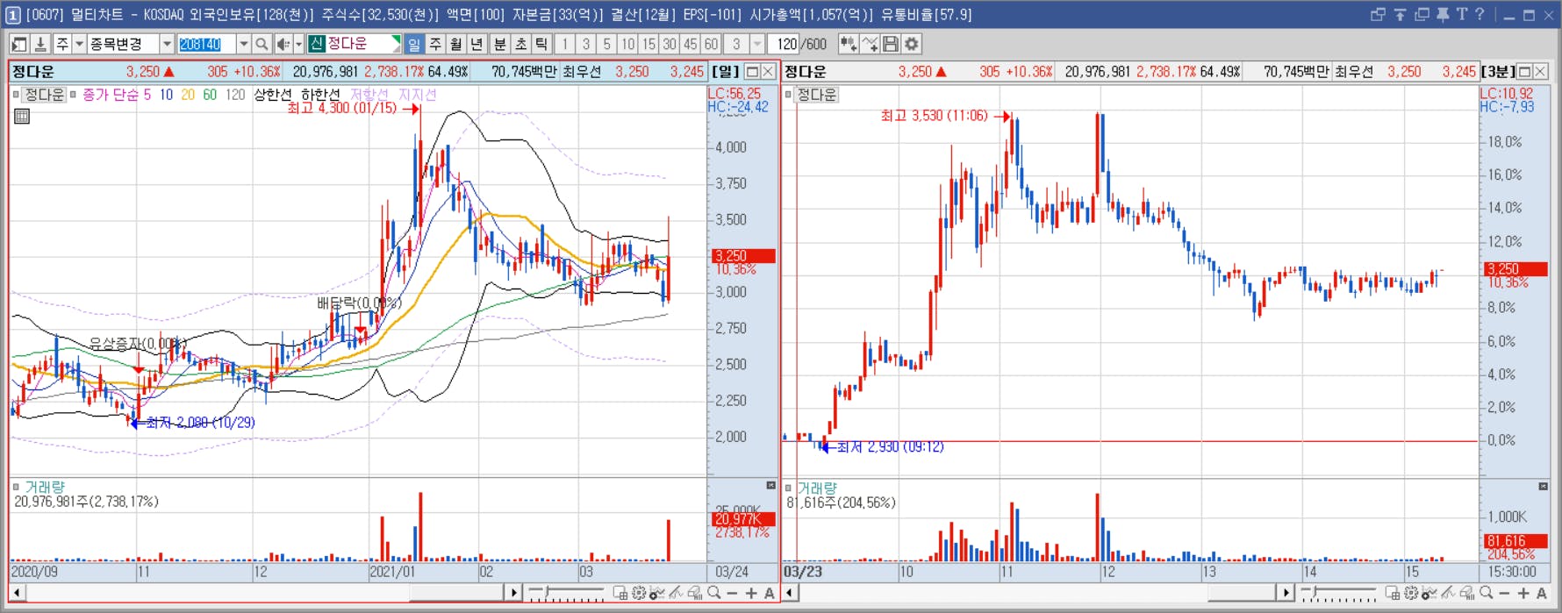Select the 주 weekly period tab
Viewport: 1562px width, 613px height.
point(435,44)
